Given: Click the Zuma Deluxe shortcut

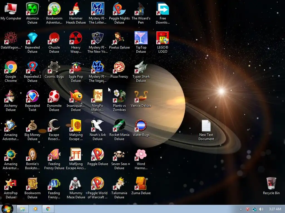Looking at the screenshot, I should (x=141, y=184).
